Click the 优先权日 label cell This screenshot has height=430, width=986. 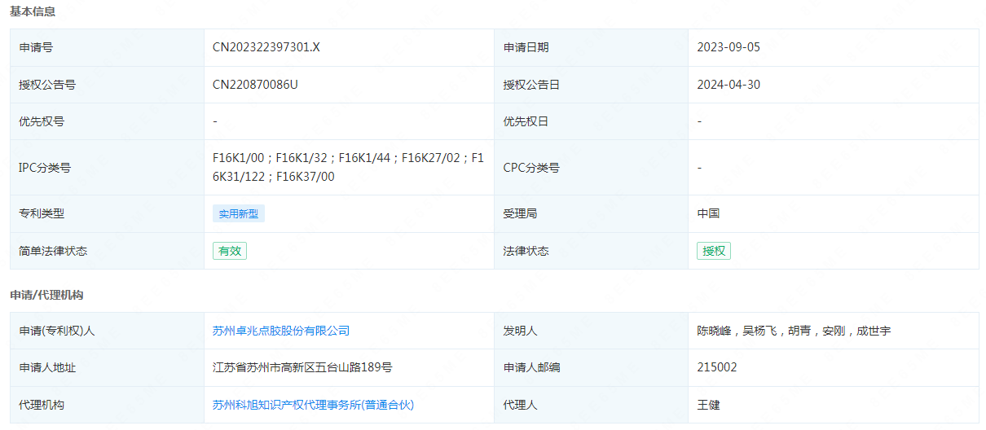click(591, 121)
